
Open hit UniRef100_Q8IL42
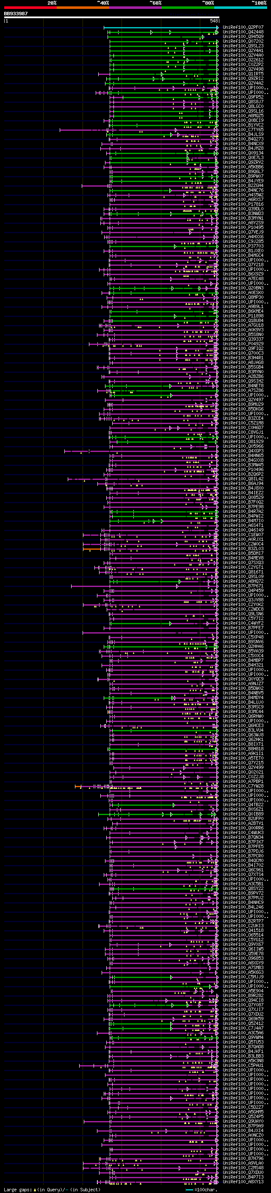point(243,479)
